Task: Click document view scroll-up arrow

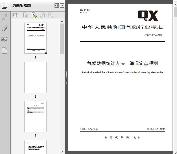Action: pos(175,5)
